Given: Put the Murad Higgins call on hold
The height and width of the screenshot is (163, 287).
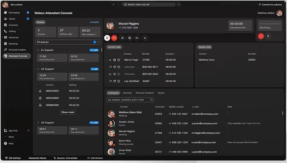Looking at the screenshot, I should point(107,38).
